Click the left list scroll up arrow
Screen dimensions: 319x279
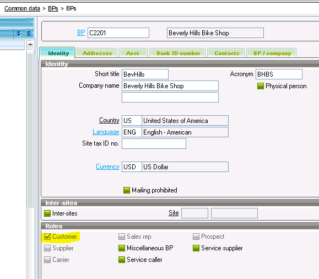point(30,45)
